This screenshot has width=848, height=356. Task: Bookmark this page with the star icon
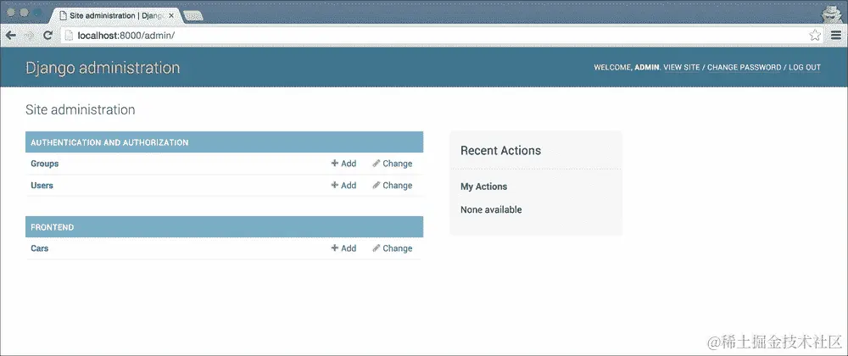click(814, 36)
